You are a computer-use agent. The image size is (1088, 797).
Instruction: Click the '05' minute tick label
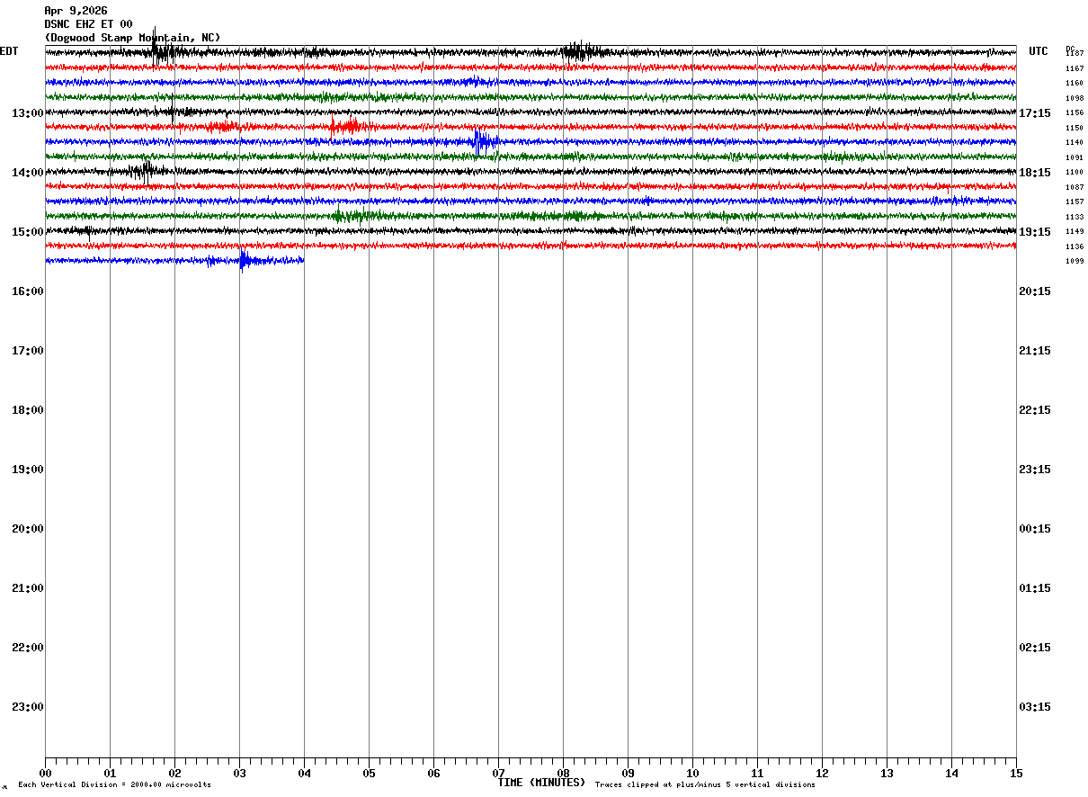coord(369,773)
